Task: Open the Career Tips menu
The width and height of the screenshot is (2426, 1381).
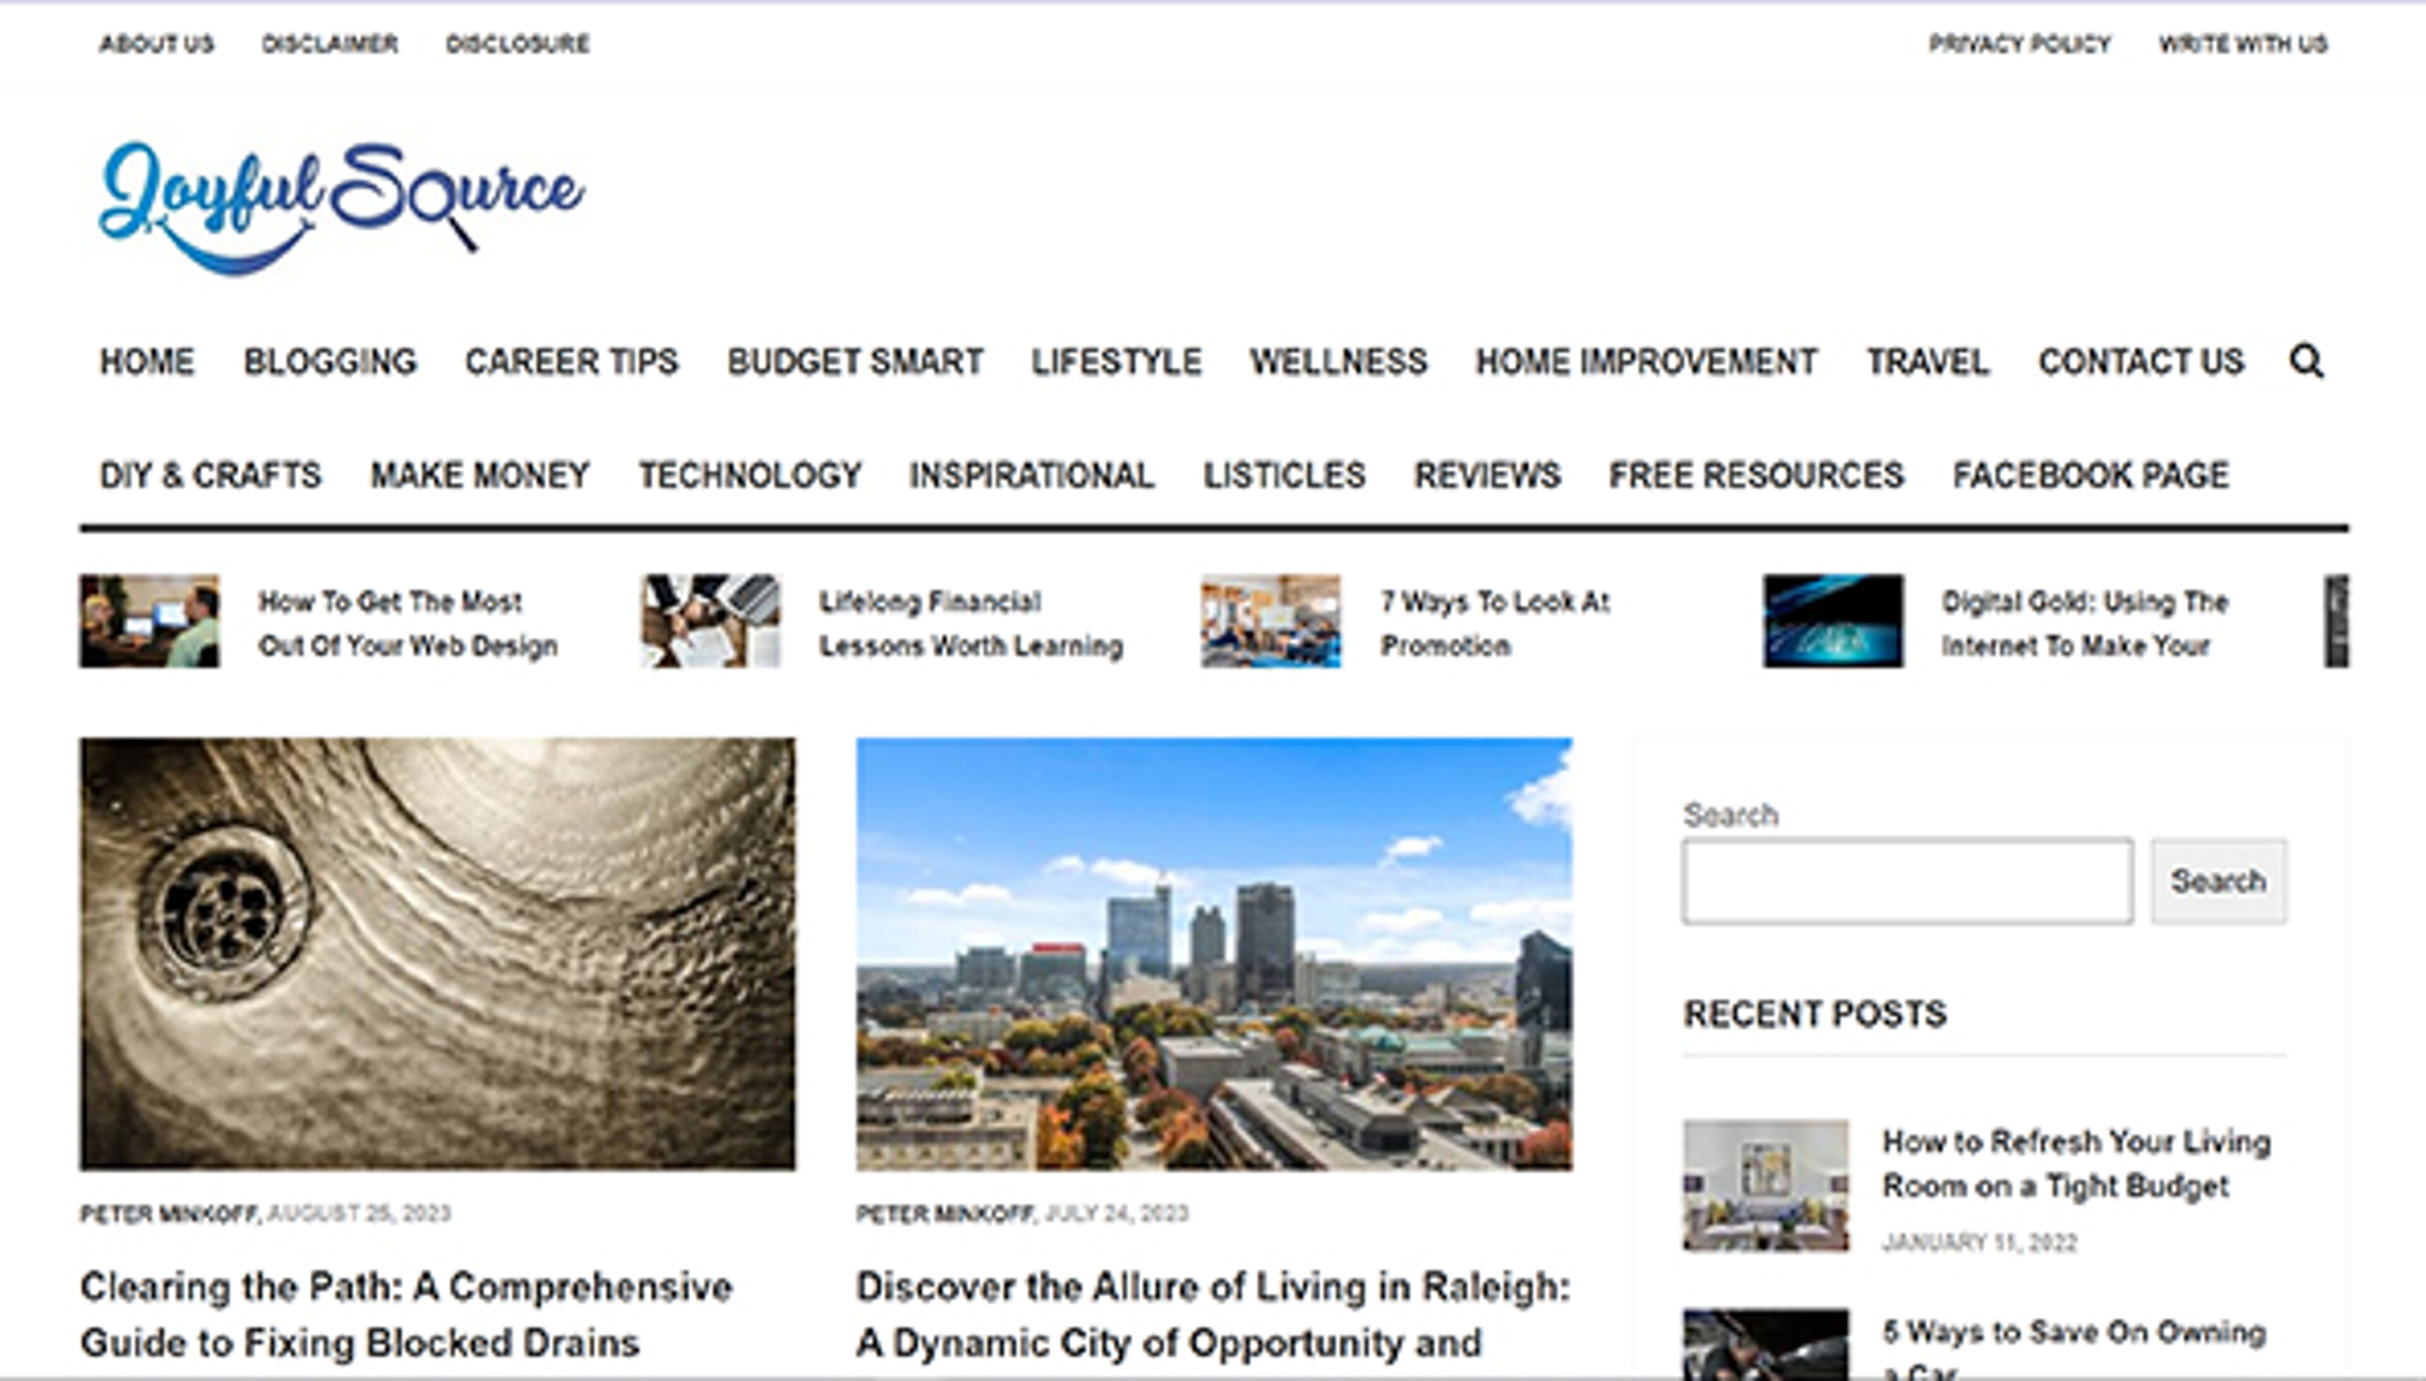Action: (x=571, y=361)
